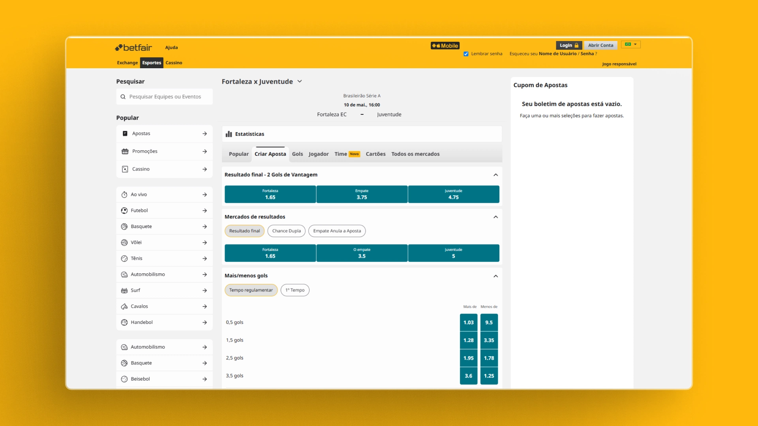Click the Promoções gift icon

pos(125,151)
